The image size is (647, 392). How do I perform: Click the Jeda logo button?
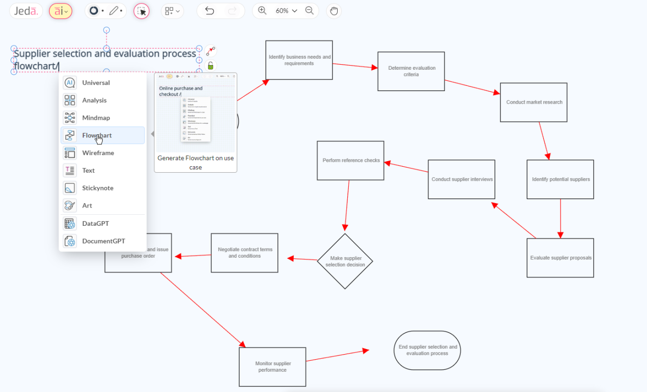pos(25,10)
